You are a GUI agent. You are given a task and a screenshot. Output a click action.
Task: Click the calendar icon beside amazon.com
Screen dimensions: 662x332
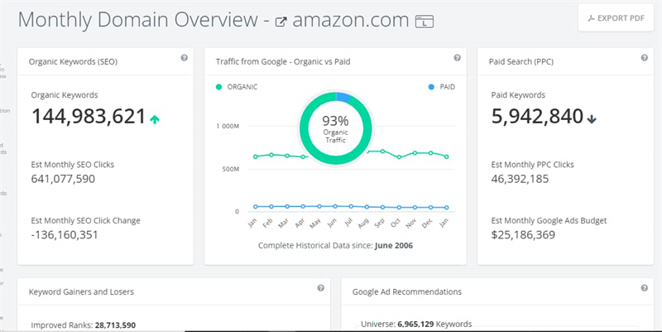[425, 22]
